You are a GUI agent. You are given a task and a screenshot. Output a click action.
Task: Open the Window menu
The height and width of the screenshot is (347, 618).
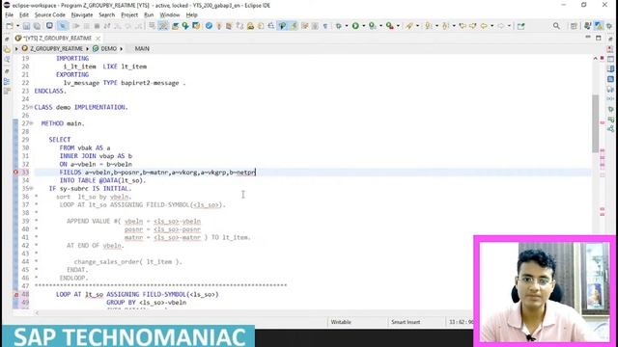point(170,15)
